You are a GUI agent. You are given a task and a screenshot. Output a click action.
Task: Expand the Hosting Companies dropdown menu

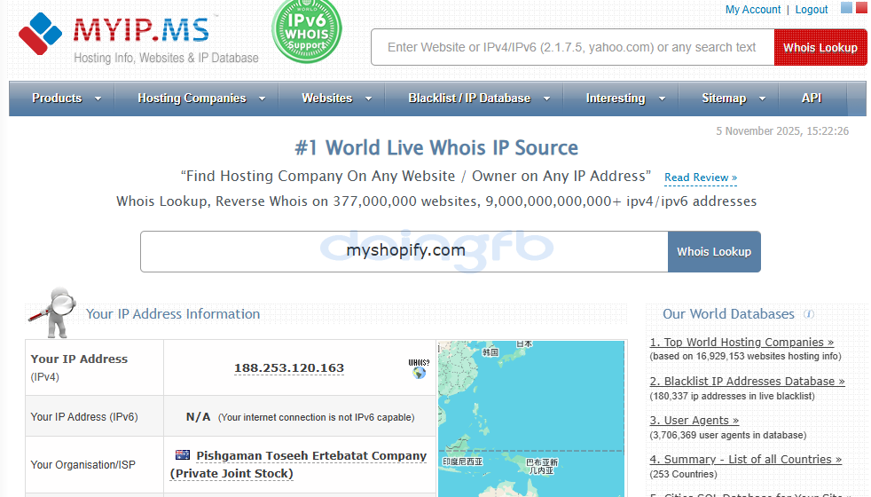click(200, 99)
